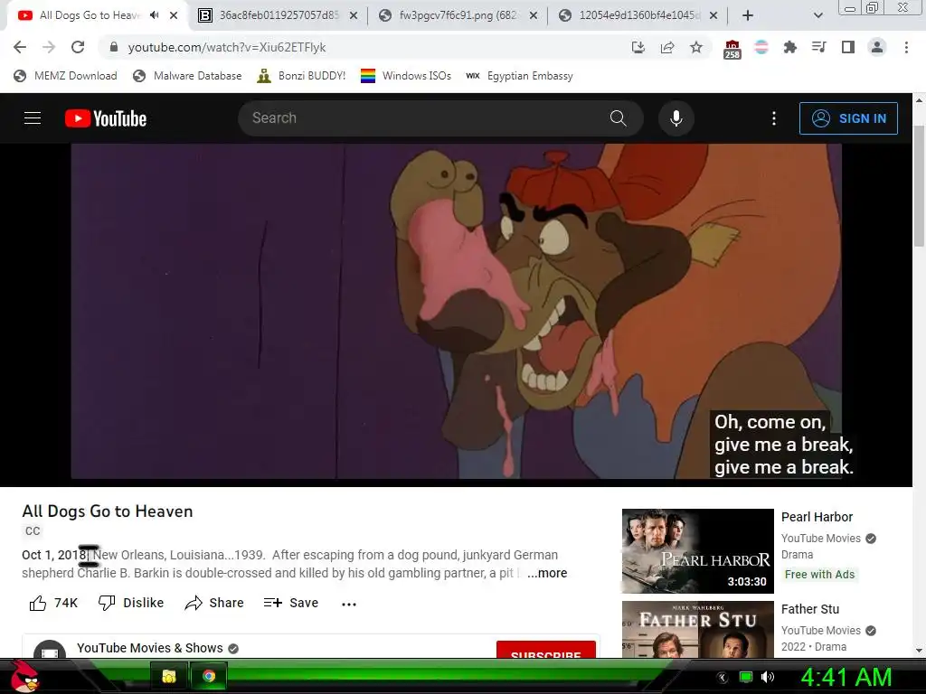Open the YouTube Movies & Shows channel
This screenshot has width=926, height=694.
click(150, 648)
